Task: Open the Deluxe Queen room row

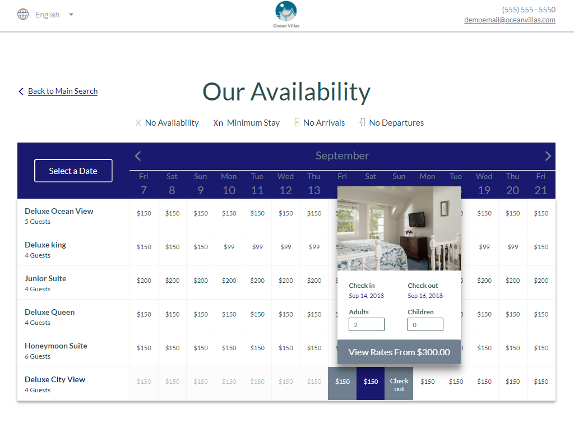Action: (x=73, y=317)
